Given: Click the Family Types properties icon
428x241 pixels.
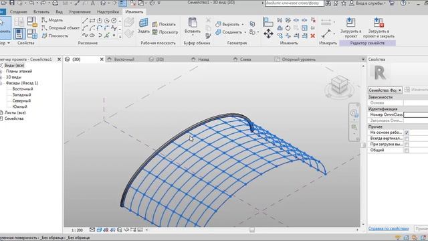Looking at the screenshot, I should pos(32,33).
